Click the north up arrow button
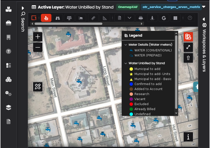Image resolution: width=210 pixels, height=148 pixels. [x=188, y=58]
